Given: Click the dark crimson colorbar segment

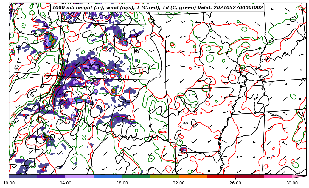Looking at the screenshot, I should pos(249,176).
